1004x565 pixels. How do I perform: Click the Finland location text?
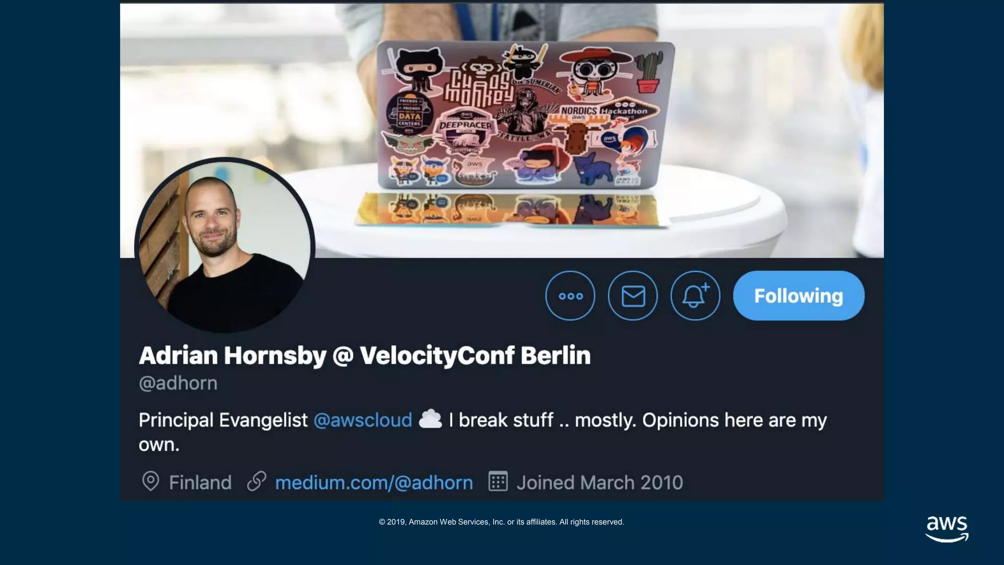[x=200, y=483]
